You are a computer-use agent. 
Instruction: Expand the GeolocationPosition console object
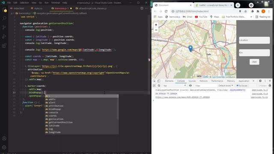pos(156,90)
